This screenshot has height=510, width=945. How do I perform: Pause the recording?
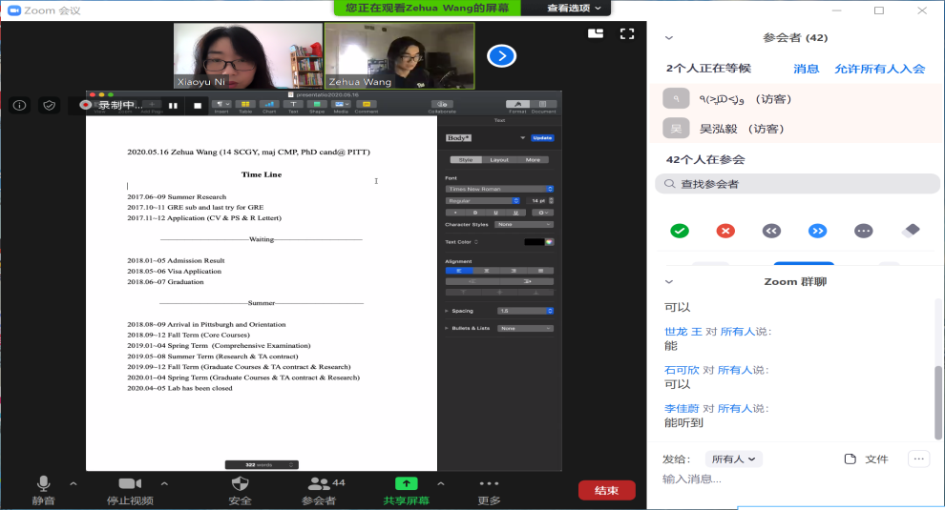173,106
